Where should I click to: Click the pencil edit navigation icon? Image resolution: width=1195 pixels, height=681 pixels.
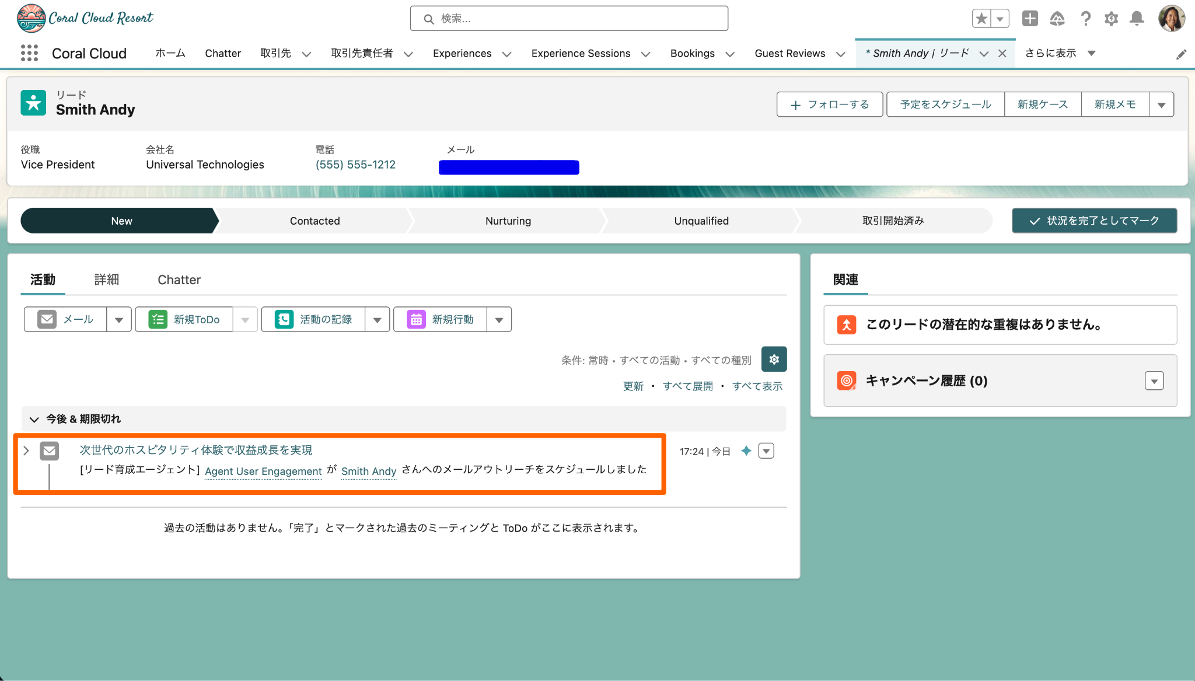click(1181, 54)
